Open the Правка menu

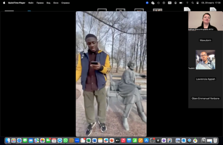click(x=40, y=3)
